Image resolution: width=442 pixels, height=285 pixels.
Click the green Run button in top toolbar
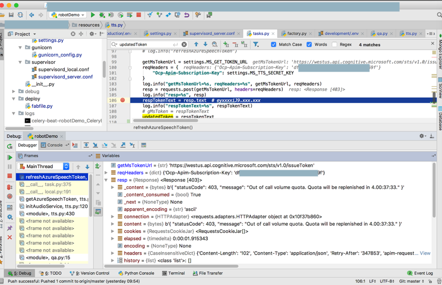pyautogui.click(x=93, y=15)
